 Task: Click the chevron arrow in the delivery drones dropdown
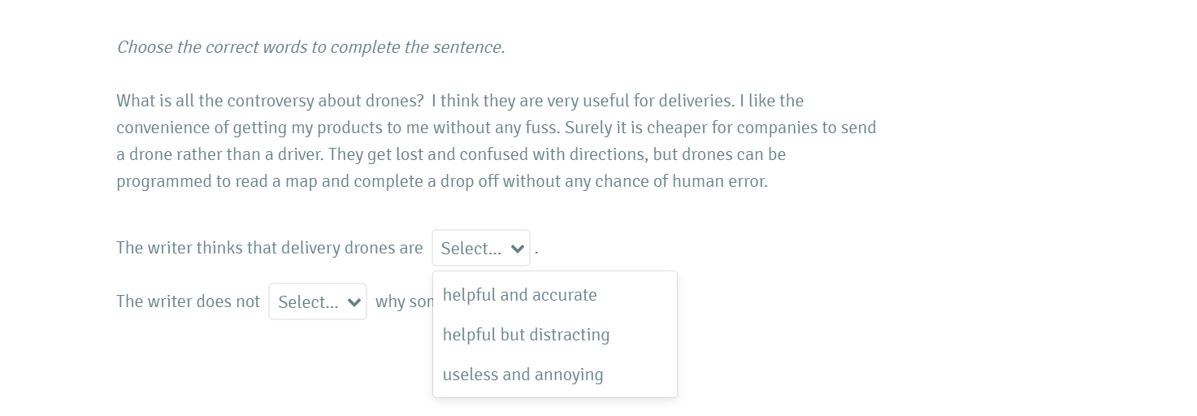(x=517, y=249)
